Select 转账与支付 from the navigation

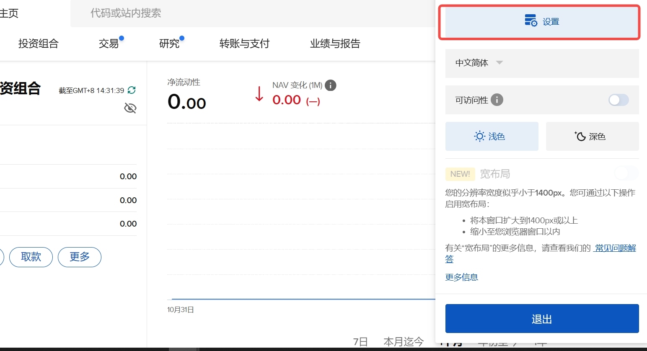coord(244,44)
